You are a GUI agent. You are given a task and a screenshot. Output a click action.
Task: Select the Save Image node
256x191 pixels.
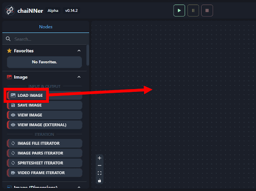44,105
